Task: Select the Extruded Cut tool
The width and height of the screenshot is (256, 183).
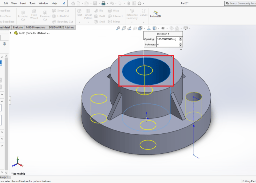Action: (23, 16)
